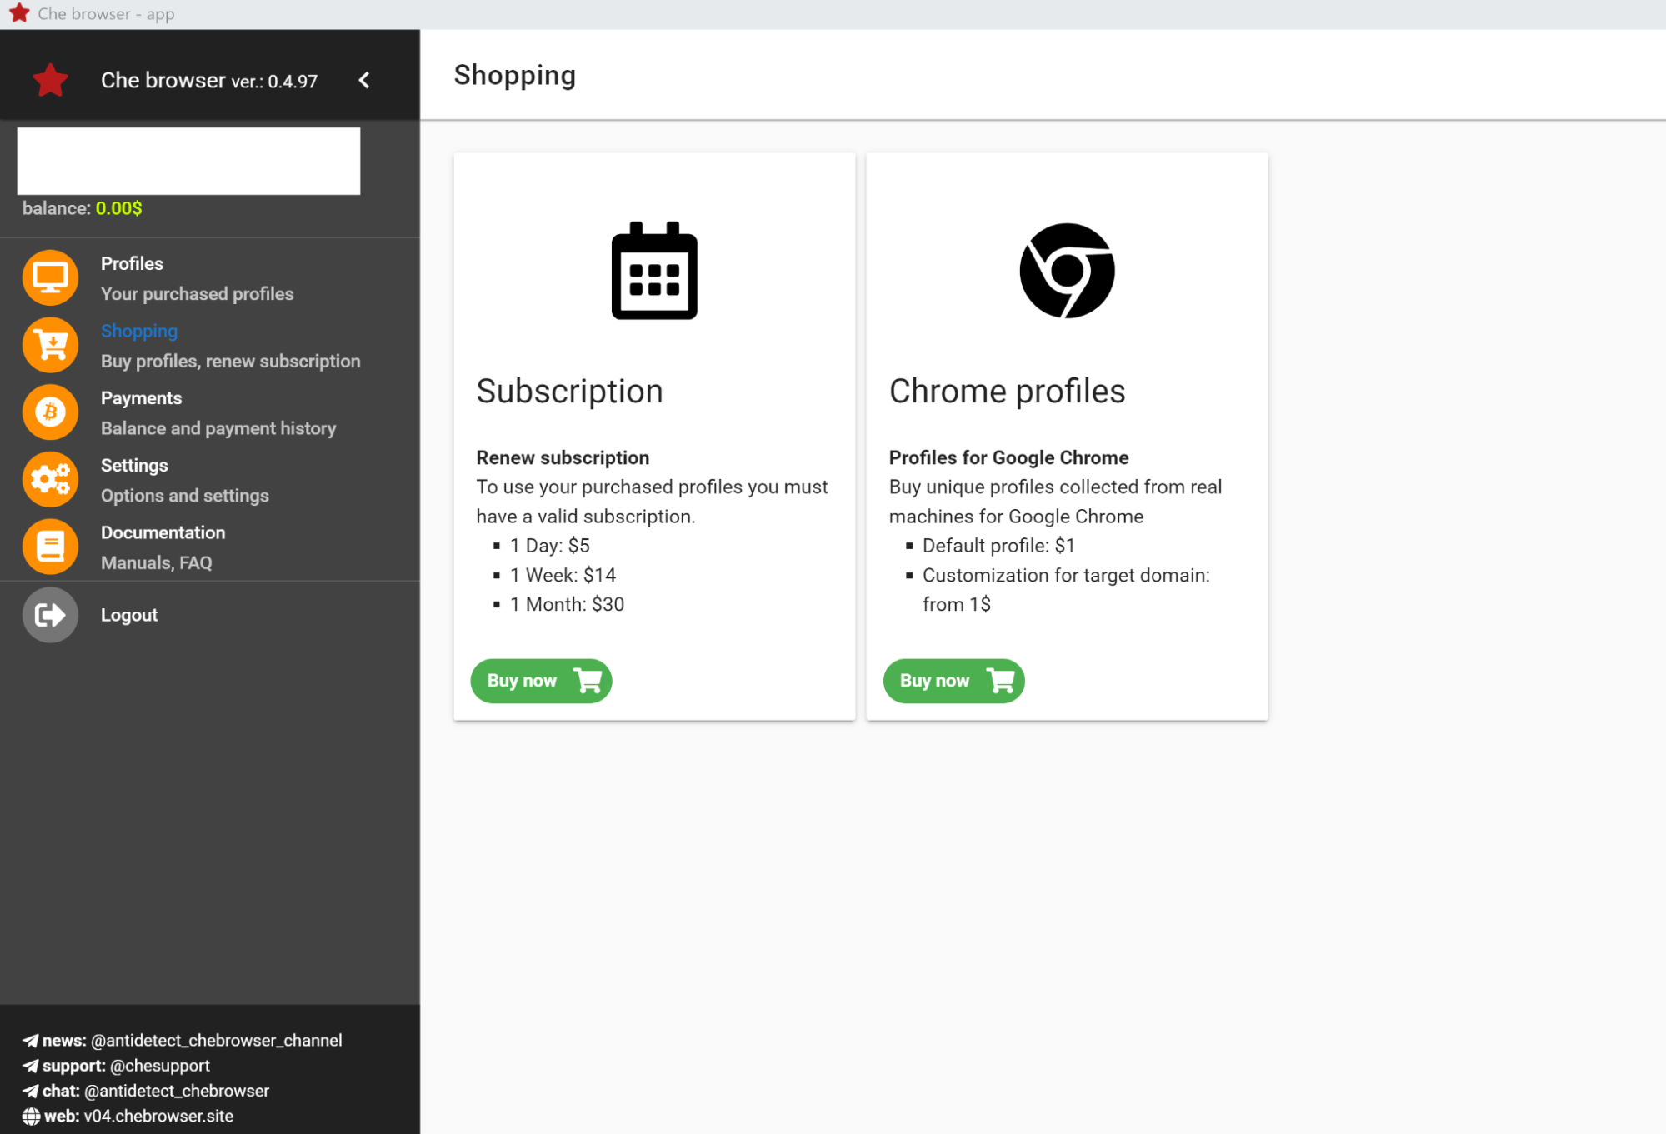Select the Documentation menu label
Screen dimensions: 1666x1134
coord(163,532)
